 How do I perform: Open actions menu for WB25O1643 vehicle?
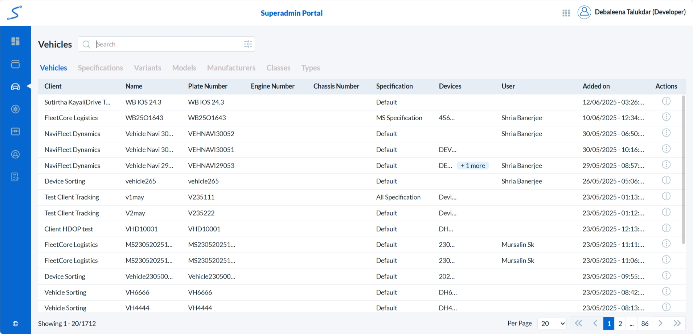(x=666, y=117)
